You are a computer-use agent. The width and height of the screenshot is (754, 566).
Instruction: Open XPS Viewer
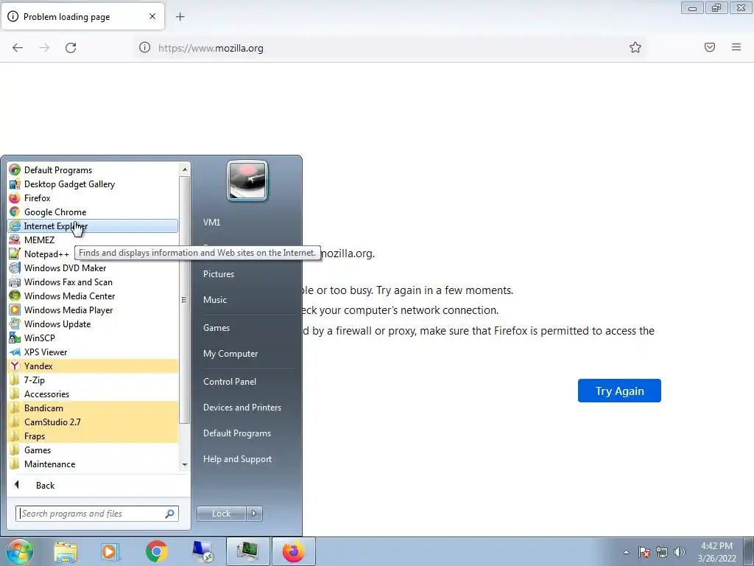[93, 352]
